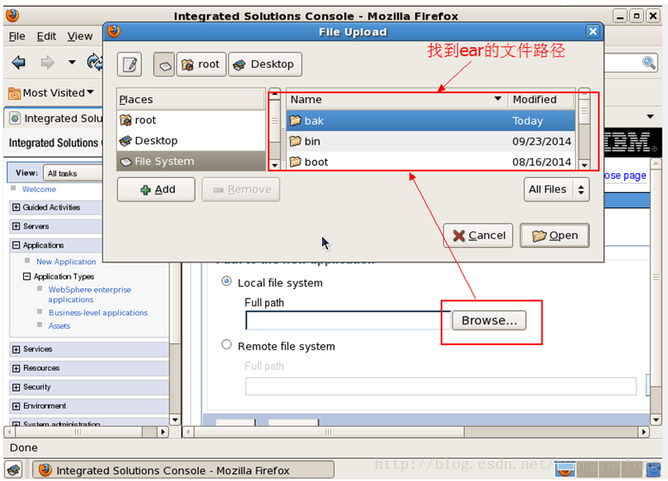
Task: Open Business-level applications link
Action: click(98, 313)
